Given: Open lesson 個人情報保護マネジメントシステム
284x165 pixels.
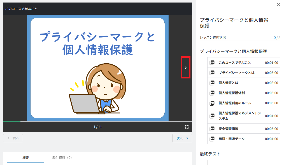Looking at the screenshot, I should pyautogui.click(x=244, y=116).
